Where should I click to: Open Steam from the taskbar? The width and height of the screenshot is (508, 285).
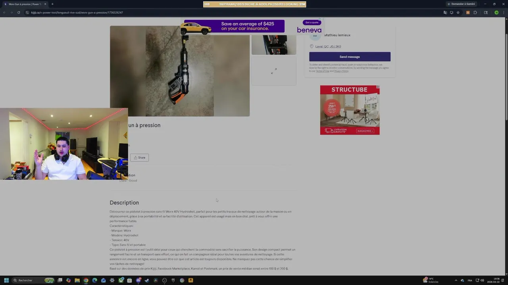click(x=147, y=280)
